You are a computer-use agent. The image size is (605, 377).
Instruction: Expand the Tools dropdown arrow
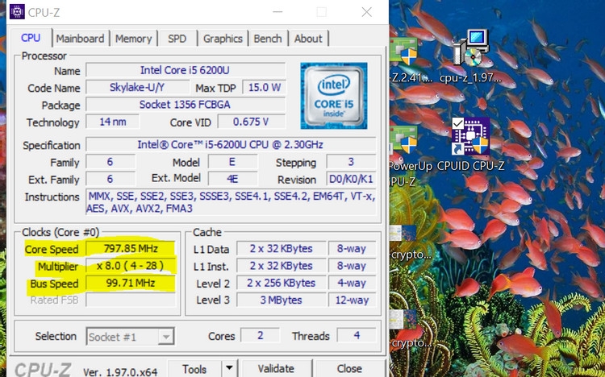point(229,369)
